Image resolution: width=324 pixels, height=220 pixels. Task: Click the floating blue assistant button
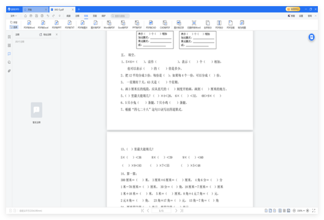[x=311, y=37]
